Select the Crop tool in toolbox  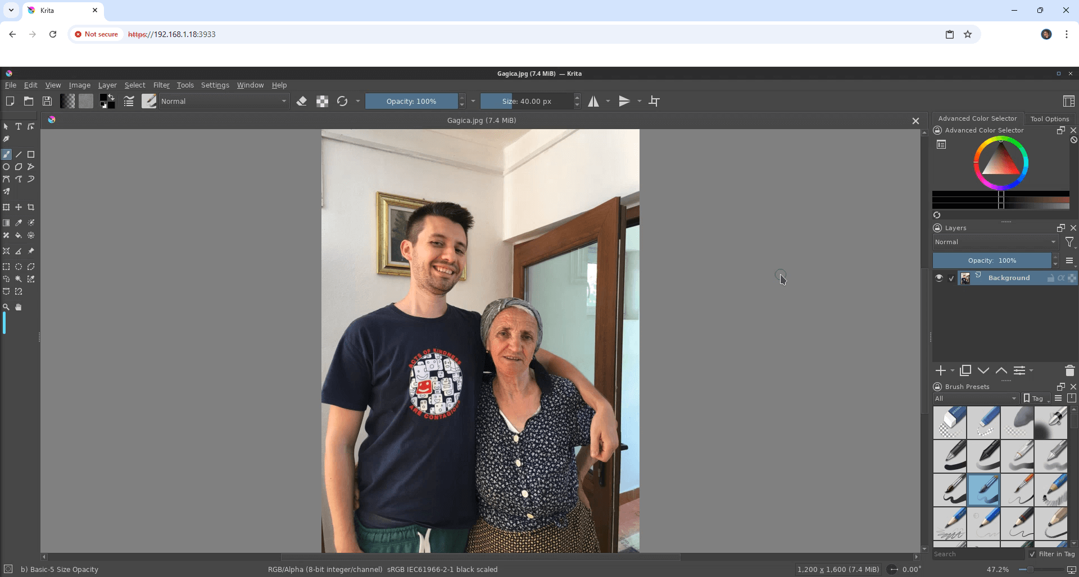pyautogui.click(x=31, y=207)
